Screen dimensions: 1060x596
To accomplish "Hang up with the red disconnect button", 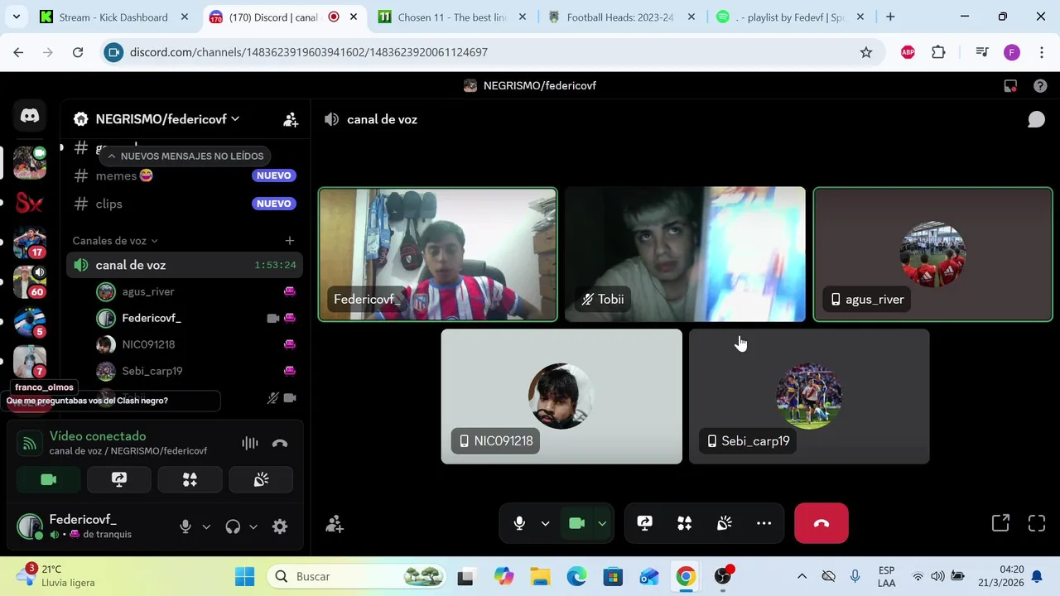I will pos(821,523).
